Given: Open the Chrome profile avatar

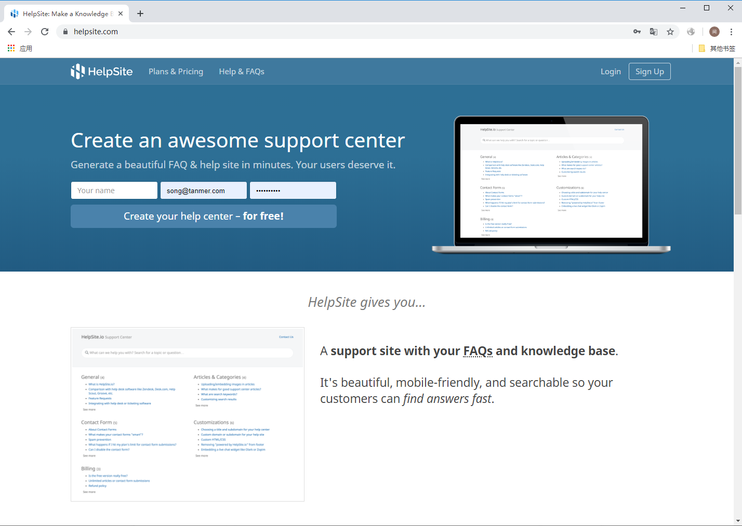Looking at the screenshot, I should (x=714, y=32).
